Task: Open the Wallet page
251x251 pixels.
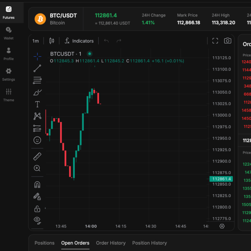Action: (8, 33)
